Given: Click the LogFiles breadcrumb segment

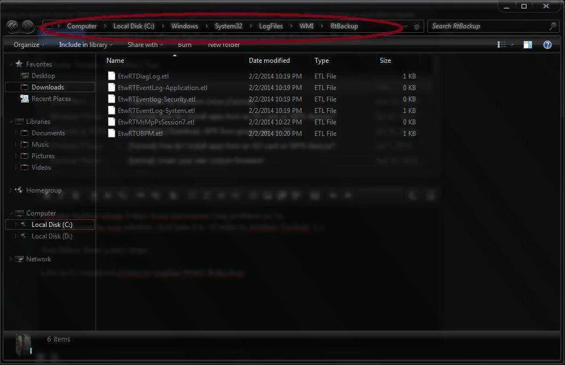Looking at the screenshot, I should coord(271,26).
